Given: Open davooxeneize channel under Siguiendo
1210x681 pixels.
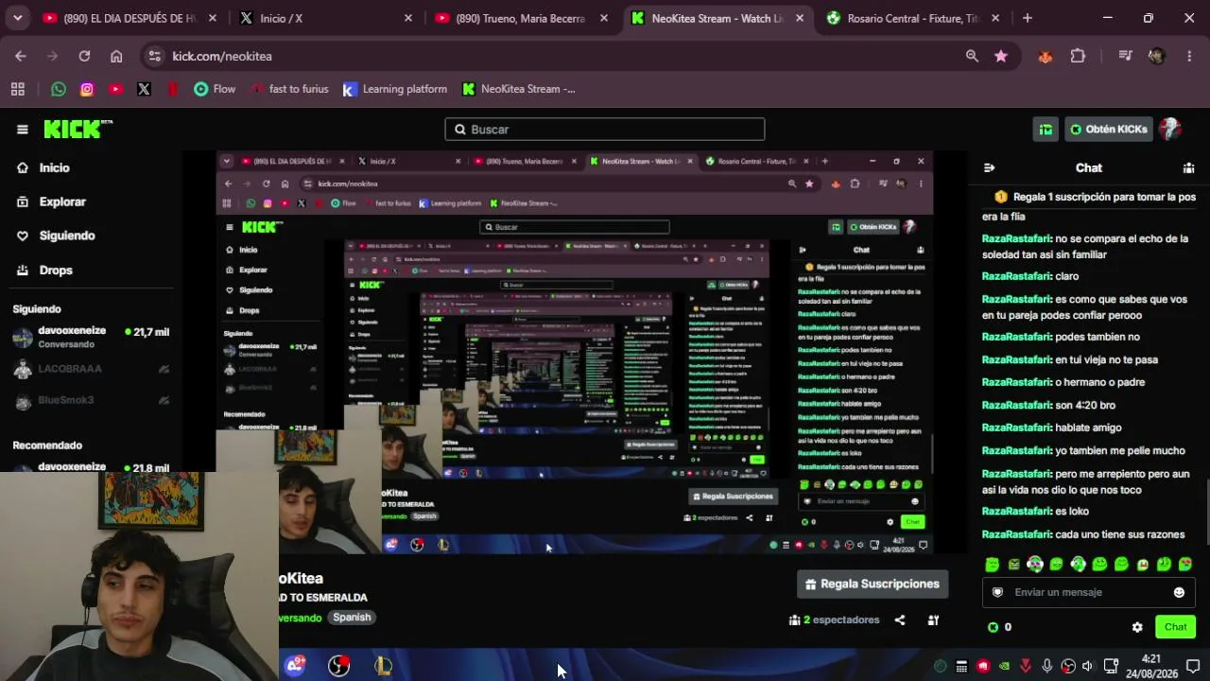Looking at the screenshot, I should click(x=90, y=338).
